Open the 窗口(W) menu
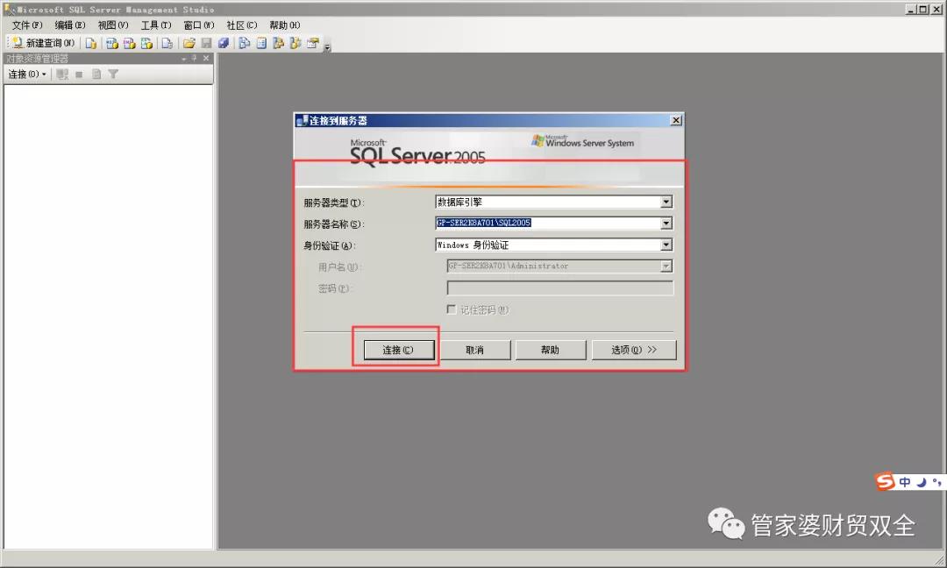The width and height of the screenshot is (947, 568). (199, 25)
